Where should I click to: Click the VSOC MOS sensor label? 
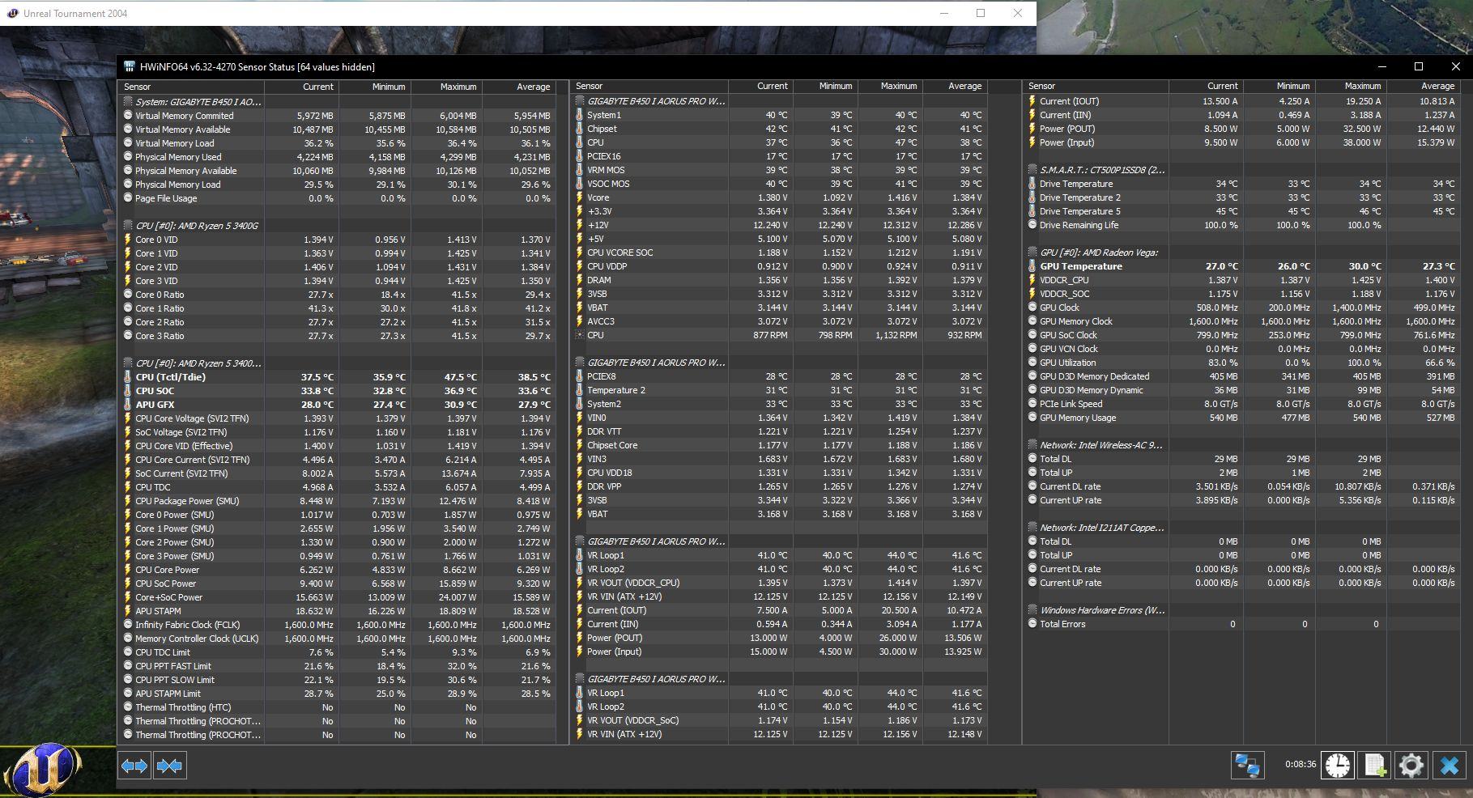(x=608, y=184)
